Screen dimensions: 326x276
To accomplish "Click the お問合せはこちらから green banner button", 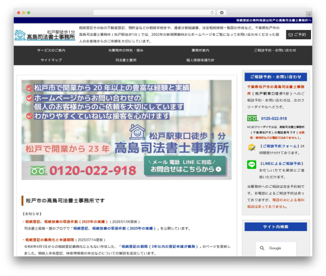I will (x=185, y=166).
